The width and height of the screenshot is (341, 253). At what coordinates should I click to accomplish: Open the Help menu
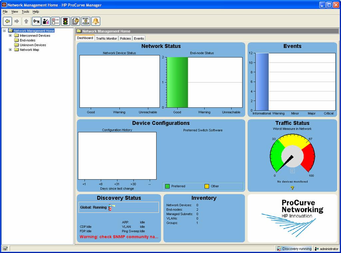click(36, 12)
